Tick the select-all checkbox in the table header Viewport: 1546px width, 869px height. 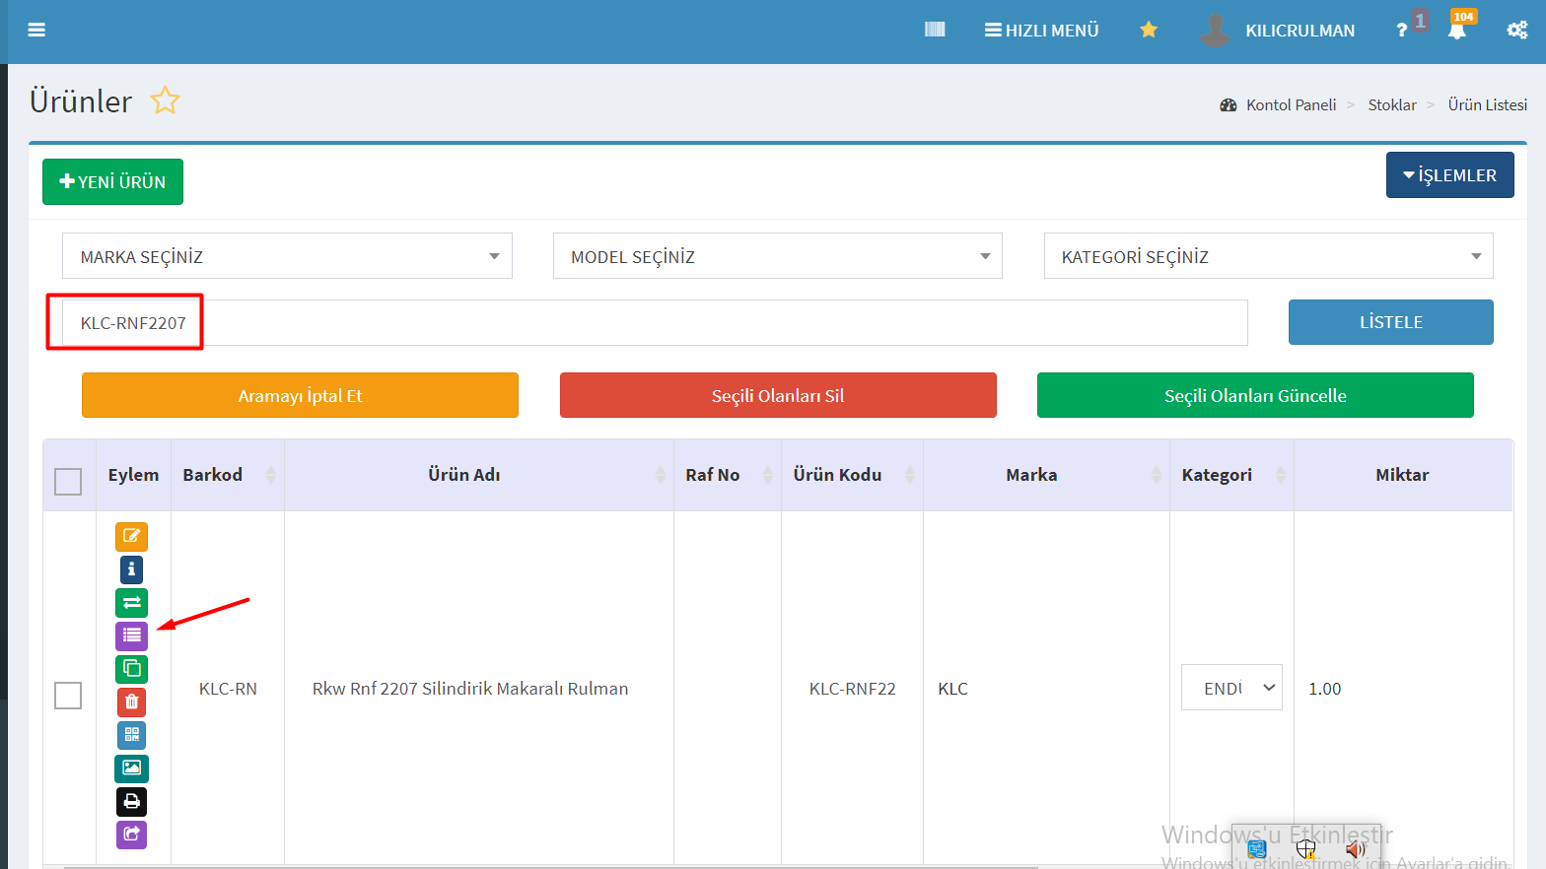[x=68, y=482]
